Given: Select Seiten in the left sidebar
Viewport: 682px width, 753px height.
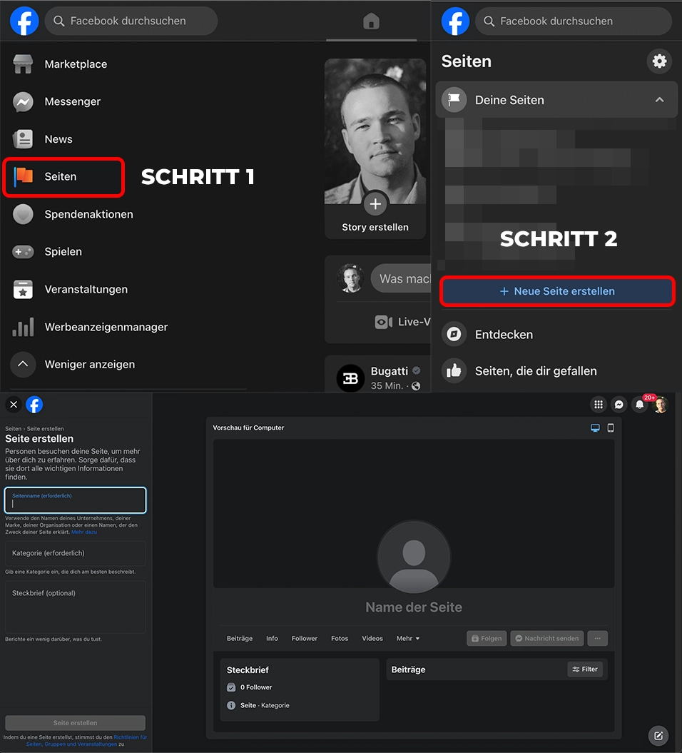Looking at the screenshot, I should click(x=63, y=177).
